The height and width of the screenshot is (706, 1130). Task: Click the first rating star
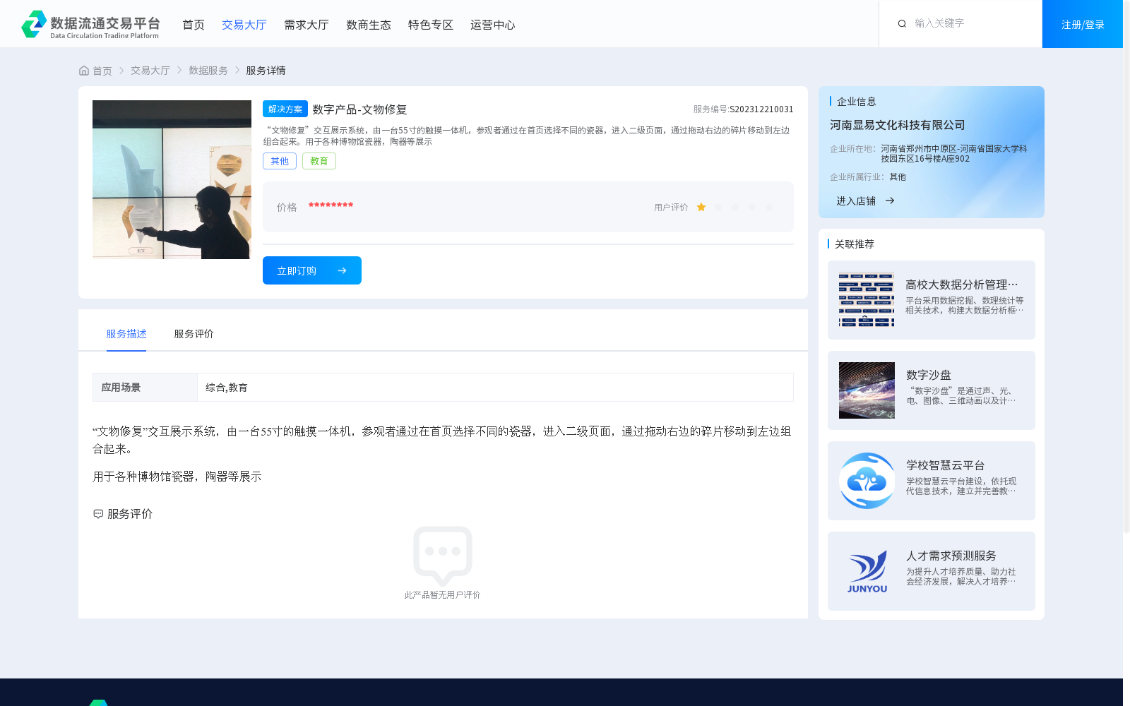(701, 207)
